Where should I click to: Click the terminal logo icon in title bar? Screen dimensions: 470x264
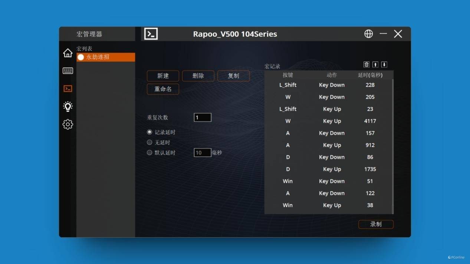[x=151, y=34]
